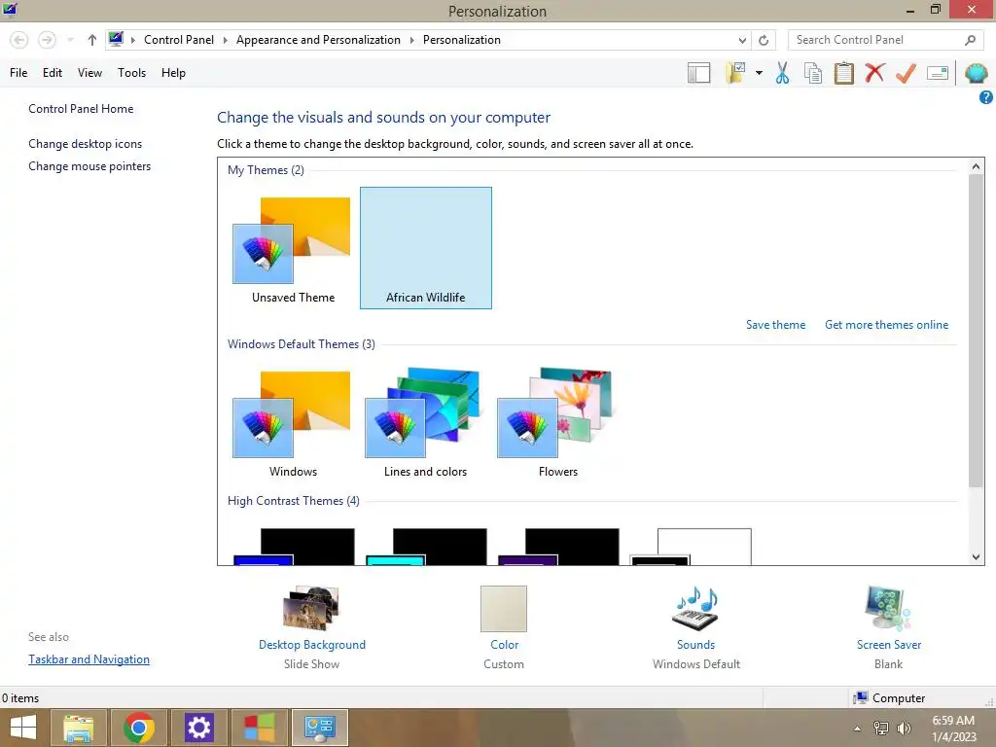Image resolution: width=996 pixels, height=747 pixels.
Task: Click the Forward navigation arrow
Action: [47, 40]
